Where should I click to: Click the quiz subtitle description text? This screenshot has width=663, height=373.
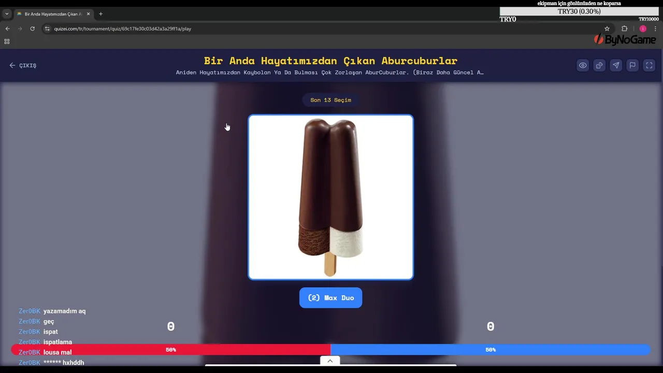pos(330,73)
